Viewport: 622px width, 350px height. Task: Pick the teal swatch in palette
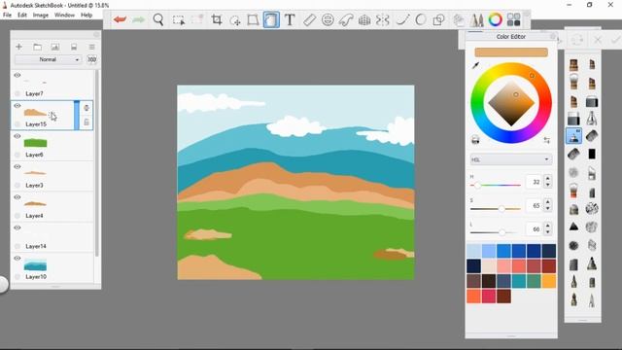coord(519,281)
